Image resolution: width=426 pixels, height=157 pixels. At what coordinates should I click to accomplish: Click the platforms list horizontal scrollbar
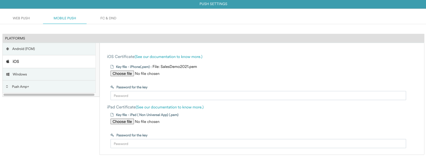click(x=49, y=95)
